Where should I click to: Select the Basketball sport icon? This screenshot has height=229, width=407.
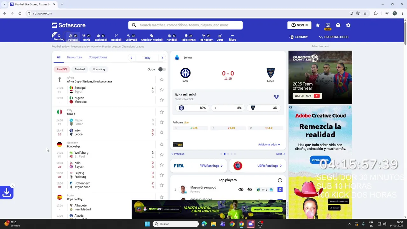tap(101, 37)
